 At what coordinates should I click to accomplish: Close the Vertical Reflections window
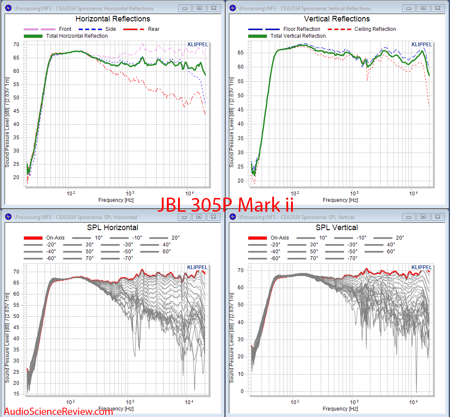tap(438, 8)
